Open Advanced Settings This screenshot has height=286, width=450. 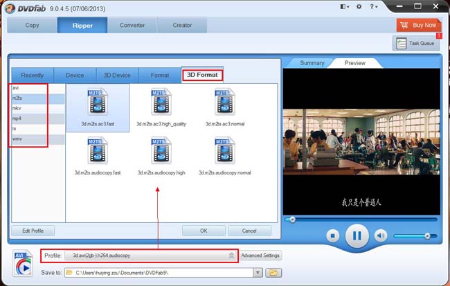(260, 256)
